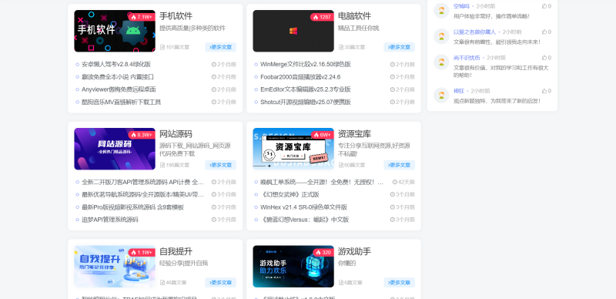
Task: Click the 1.1W+ hot badge on 自我提升
Action: pos(142,253)
